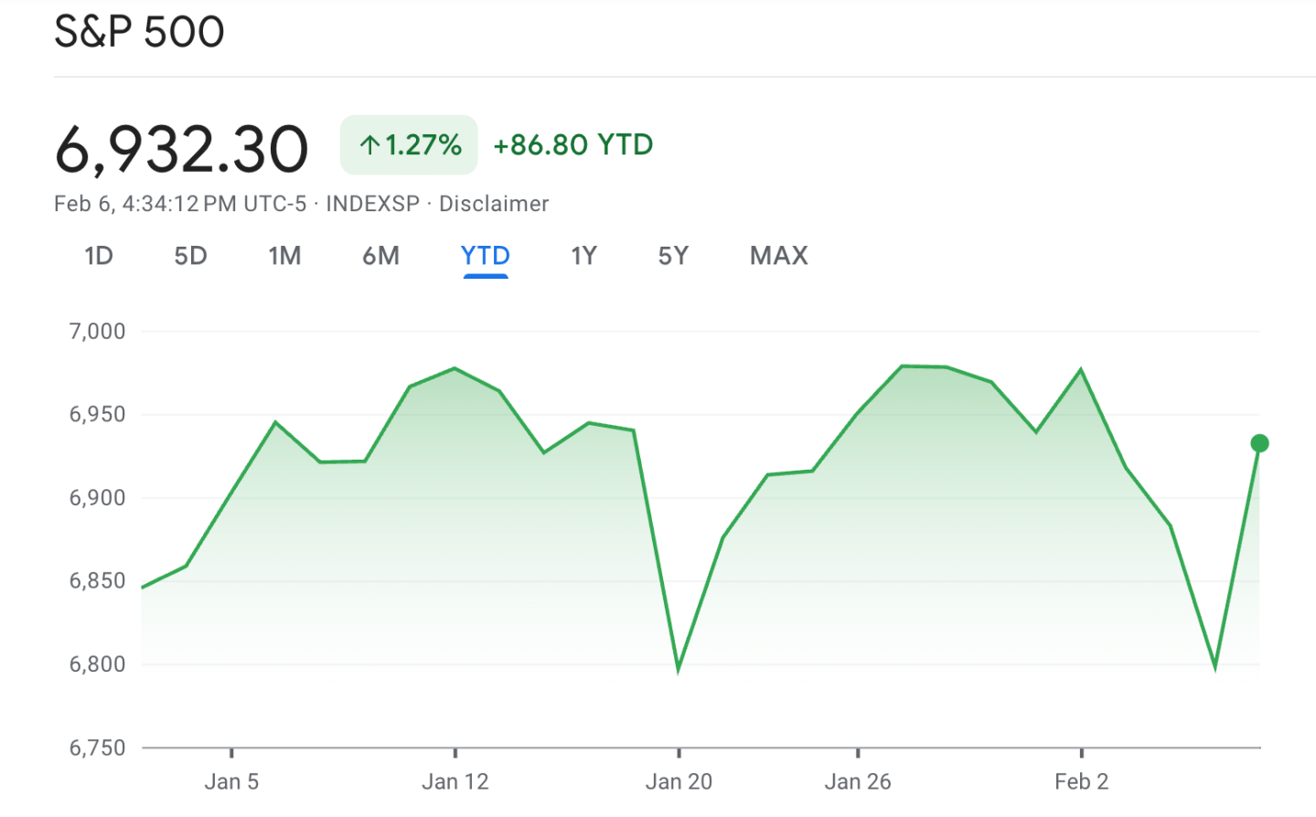This screenshot has height=817, width=1316.
Task: Open the Disclaimer link
Action: click(494, 204)
